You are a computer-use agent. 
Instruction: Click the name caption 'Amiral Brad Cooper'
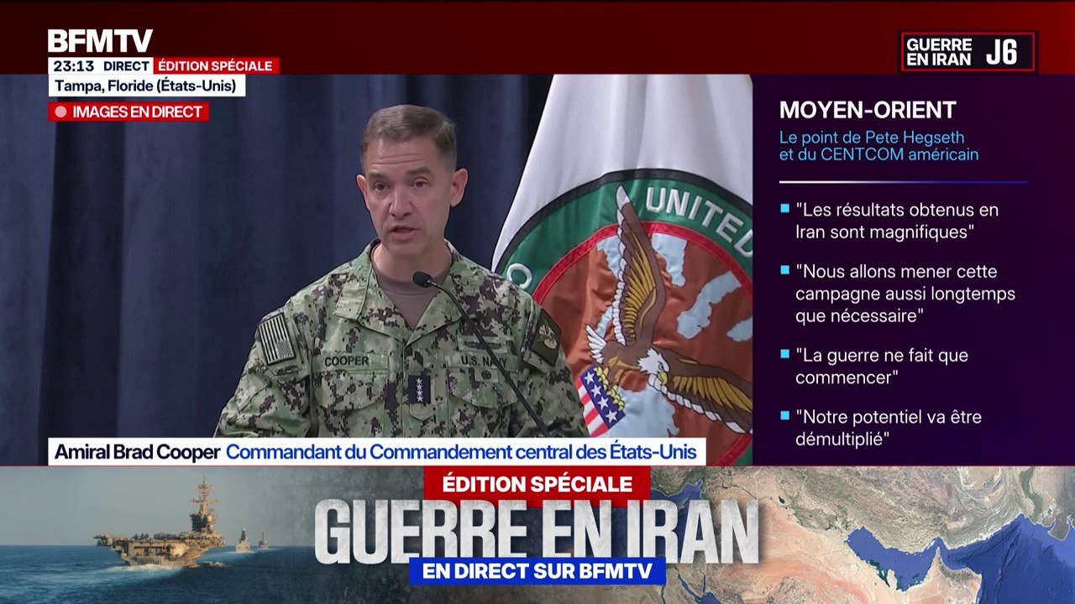tap(138, 452)
